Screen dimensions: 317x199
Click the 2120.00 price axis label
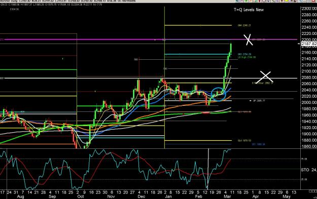tap(309, 65)
